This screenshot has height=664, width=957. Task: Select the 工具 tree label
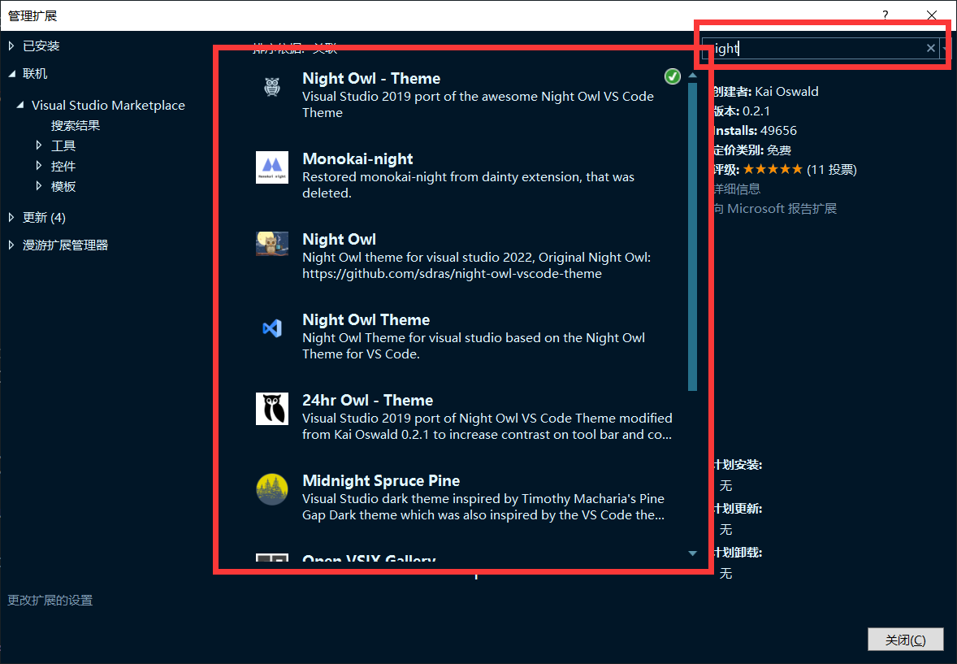[63, 145]
